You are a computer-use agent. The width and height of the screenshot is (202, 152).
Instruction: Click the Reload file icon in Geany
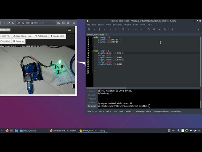tap(123, 29)
